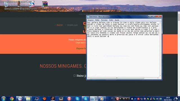
Task: Click the NOSSOS MINIGAMES heading
Action: pyautogui.click(x=63, y=66)
